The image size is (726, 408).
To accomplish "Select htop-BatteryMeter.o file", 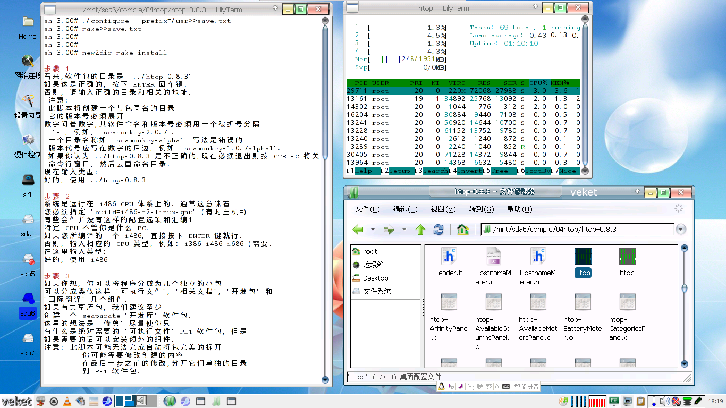I will point(583,302).
